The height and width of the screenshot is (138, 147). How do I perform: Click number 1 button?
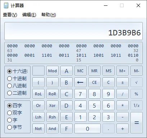(81, 117)
